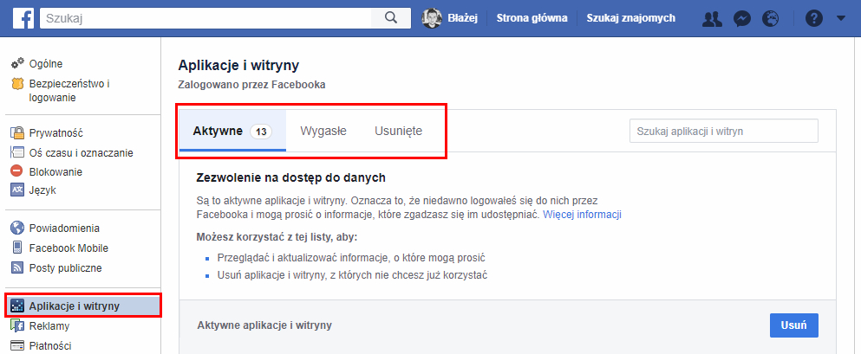
Task: Open Messenger messages icon
Action: (742, 19)
